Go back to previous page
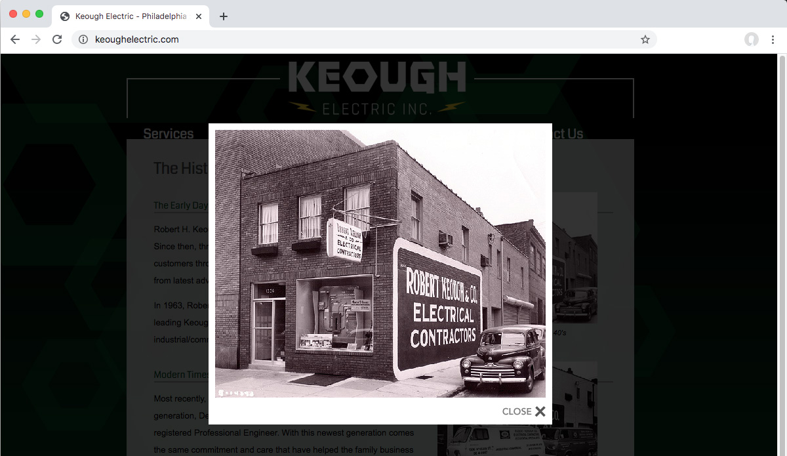This screenshot has height=456, width=787. click(x=15, y=39)
